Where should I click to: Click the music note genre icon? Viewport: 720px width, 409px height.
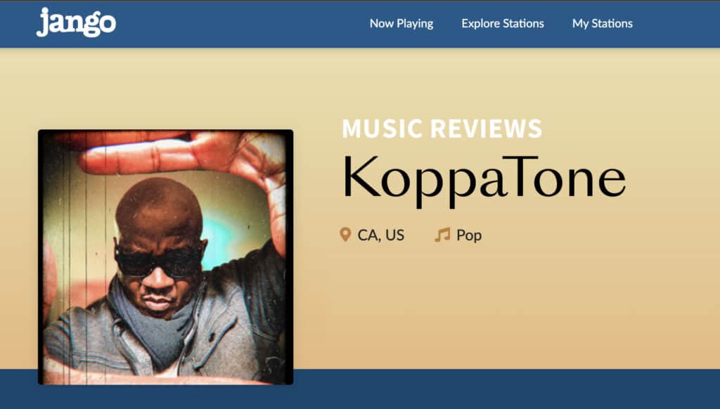tap(442, 235)
